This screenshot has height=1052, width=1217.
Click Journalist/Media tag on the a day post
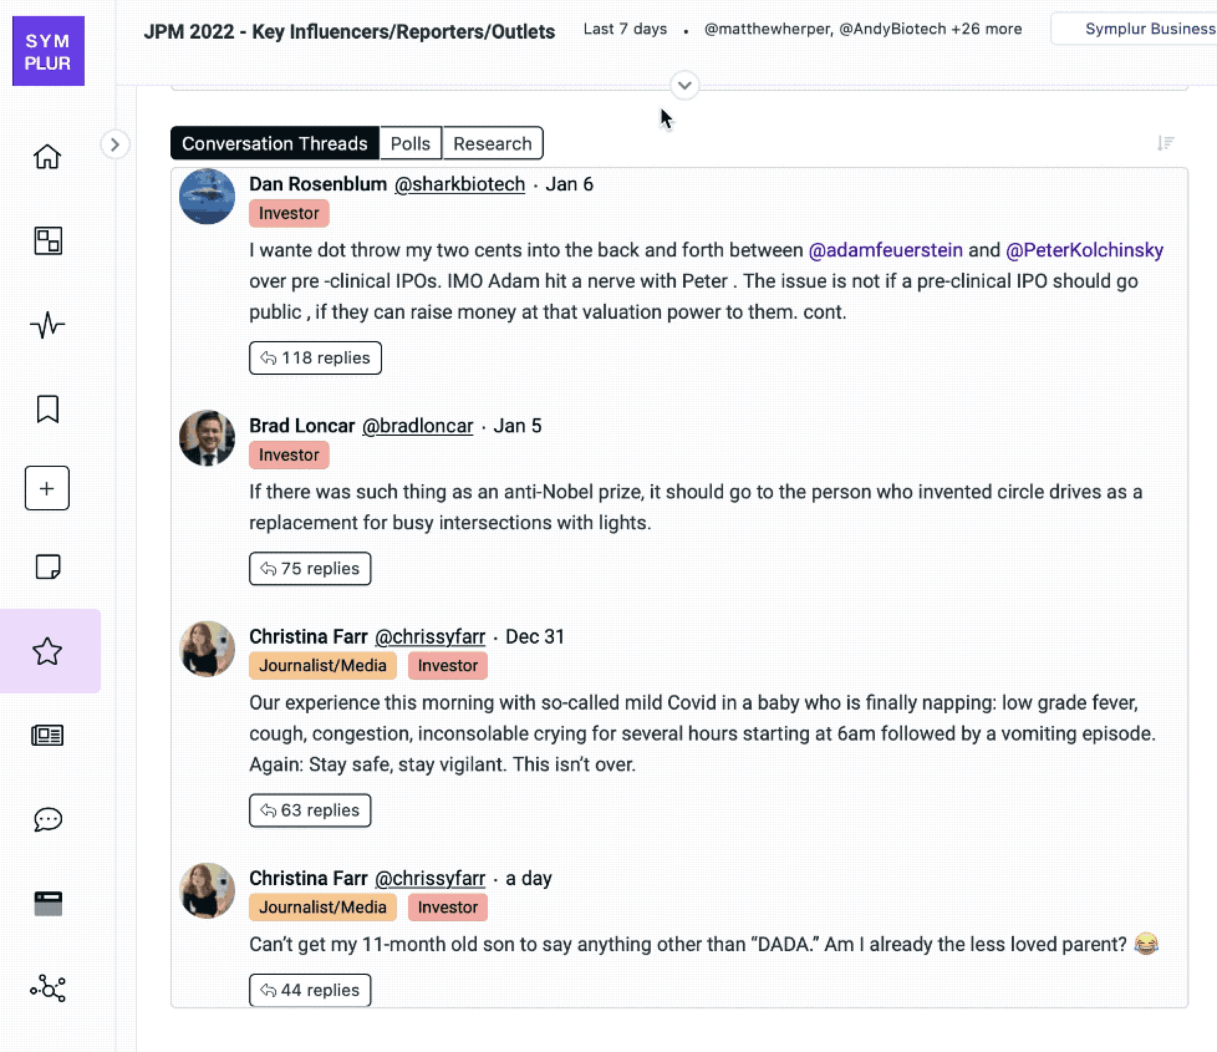pyautogui.click(x=322, y=907)
